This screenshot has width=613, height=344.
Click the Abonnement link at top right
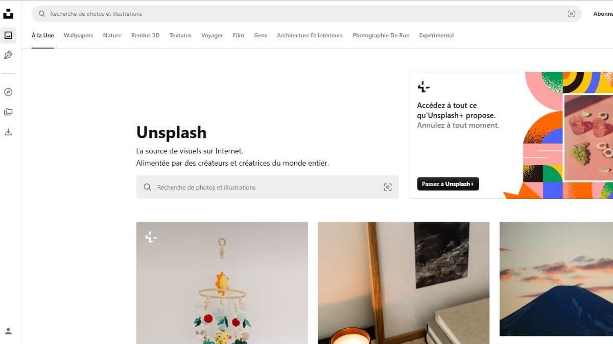point(603,14)
